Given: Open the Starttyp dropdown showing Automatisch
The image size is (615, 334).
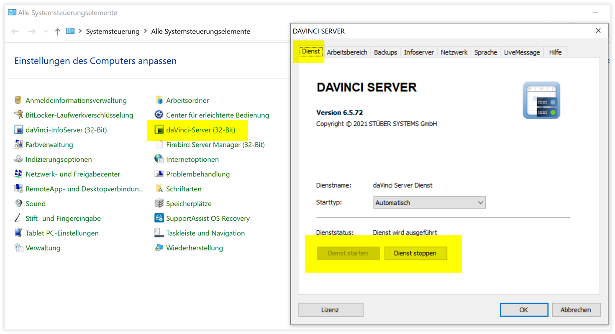Looking at the screenshot, I should [x=429, y=202].
